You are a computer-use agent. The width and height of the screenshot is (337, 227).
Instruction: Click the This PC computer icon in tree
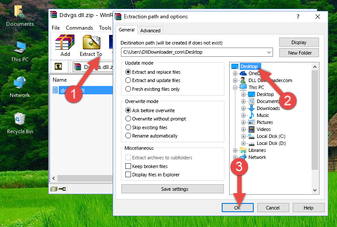pos(243,87)
